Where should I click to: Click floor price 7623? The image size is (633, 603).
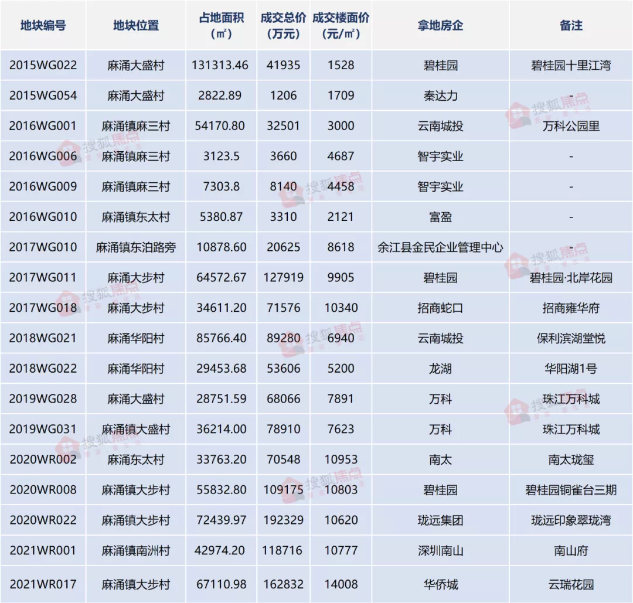(341, 429)
